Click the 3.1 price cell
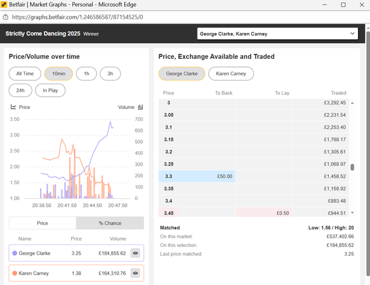The width and height of the screenshot is (370, 285). (x=168, y=127)
